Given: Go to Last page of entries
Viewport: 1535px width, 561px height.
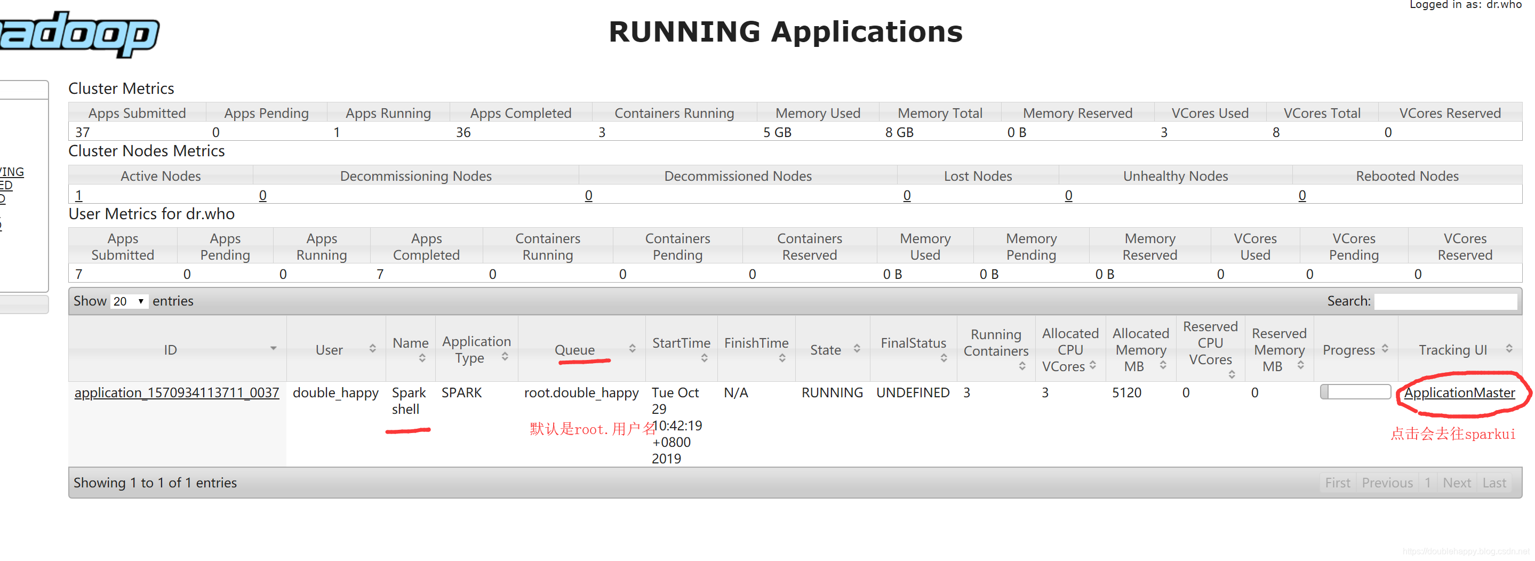Looking at the screenshot, I should [x=1494, y=483].
